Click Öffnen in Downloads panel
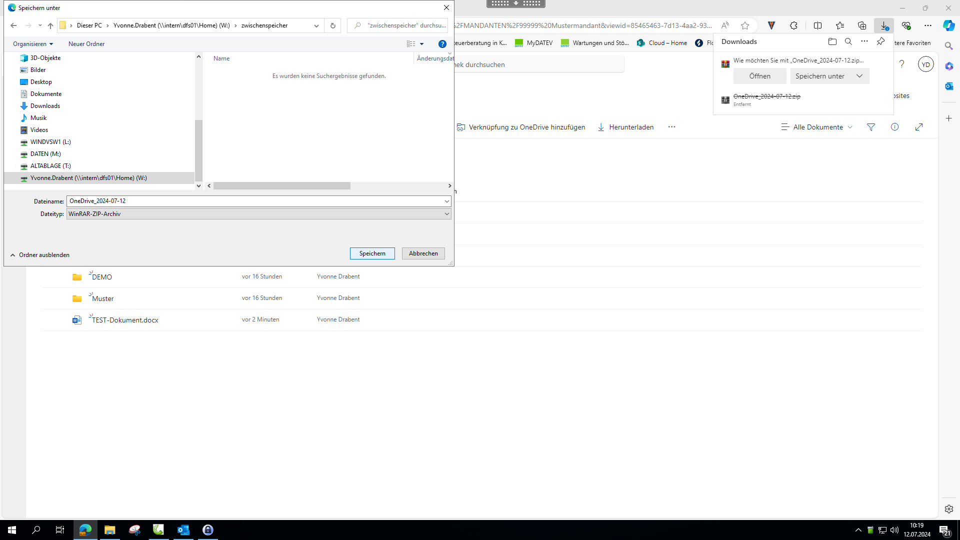 tap(759, 76)
